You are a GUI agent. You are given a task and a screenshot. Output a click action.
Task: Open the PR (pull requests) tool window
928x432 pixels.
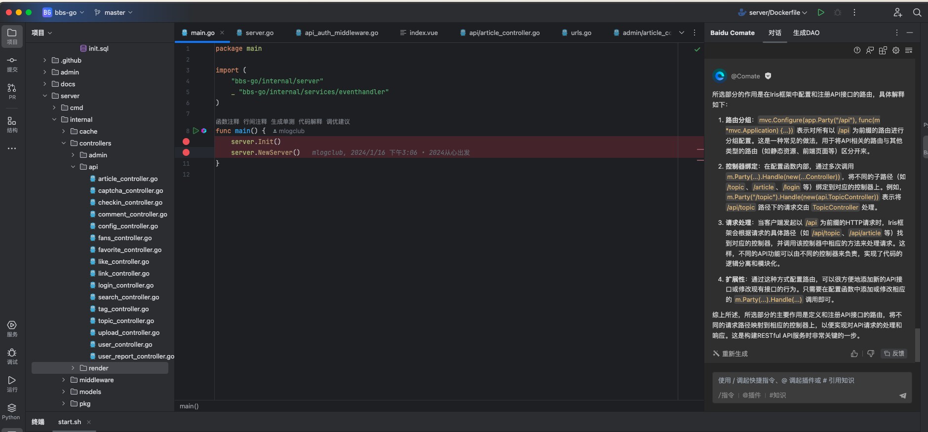point(12,92)
